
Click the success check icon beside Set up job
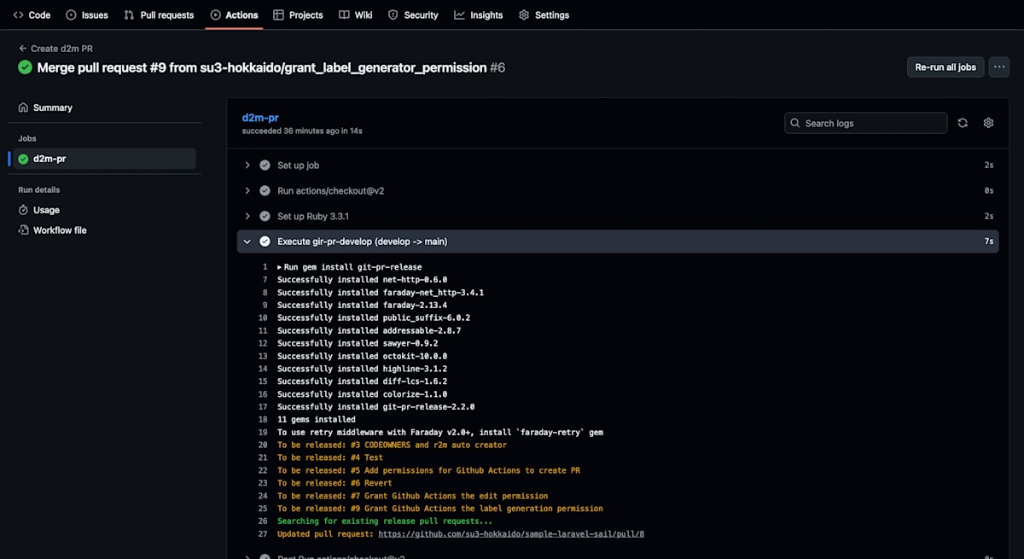pyautogui.click(x=265, y=166)
